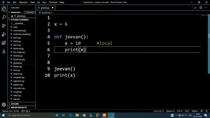This screenshot has height=118, width=210.
Task: Click the ENG language indicator
Action: click(x=190, y=115)
